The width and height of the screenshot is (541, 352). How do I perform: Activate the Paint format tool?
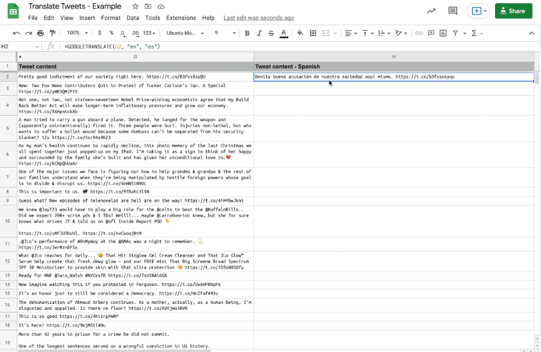tap(52, 33)
